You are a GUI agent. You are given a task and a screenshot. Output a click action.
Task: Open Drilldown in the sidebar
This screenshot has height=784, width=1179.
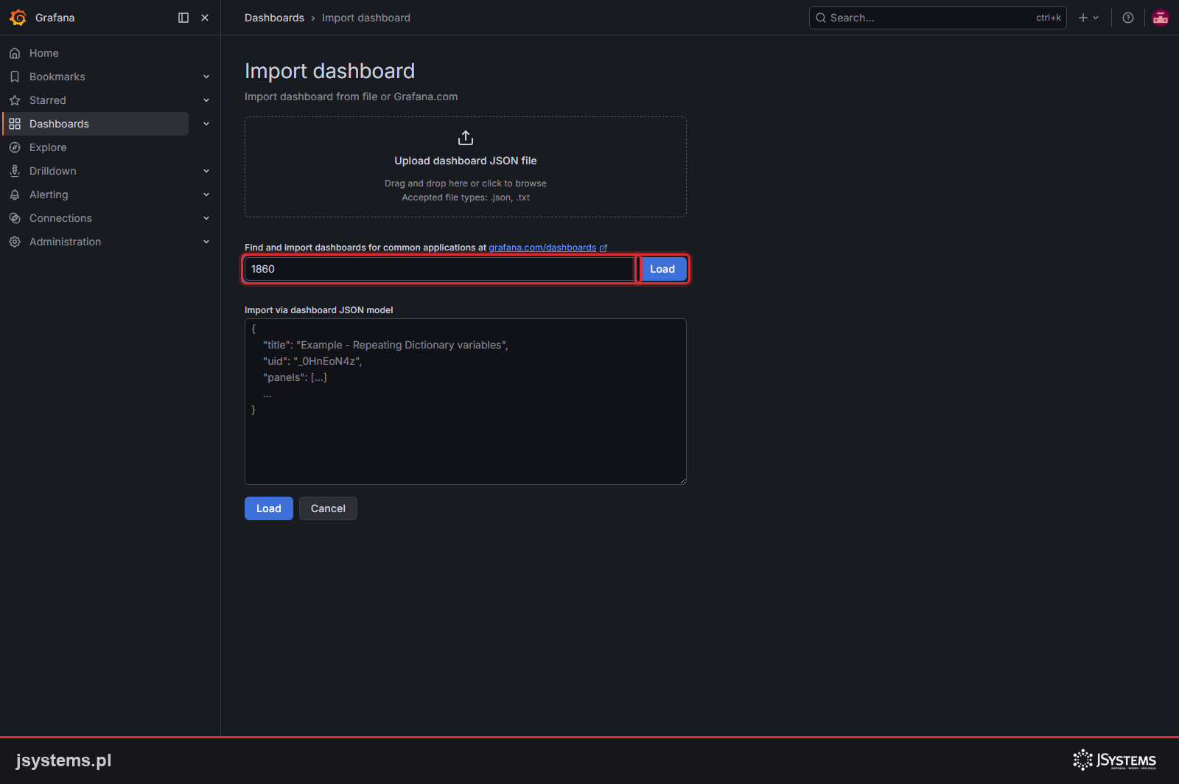coord(52,171)
